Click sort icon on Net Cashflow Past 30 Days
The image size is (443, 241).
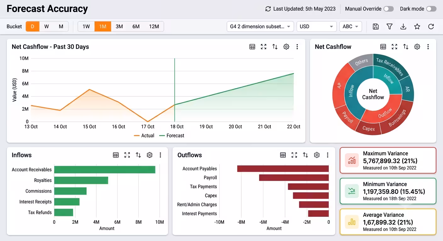275,47
